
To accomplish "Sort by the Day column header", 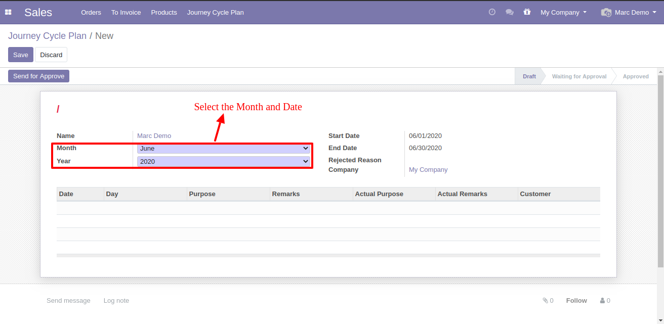I will tap(146, 194).
